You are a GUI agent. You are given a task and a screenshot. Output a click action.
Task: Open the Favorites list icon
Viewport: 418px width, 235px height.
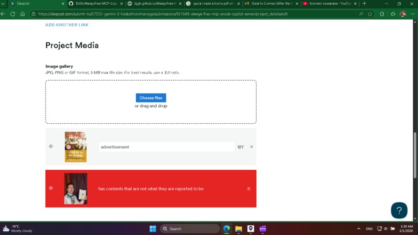click(393, 14)
